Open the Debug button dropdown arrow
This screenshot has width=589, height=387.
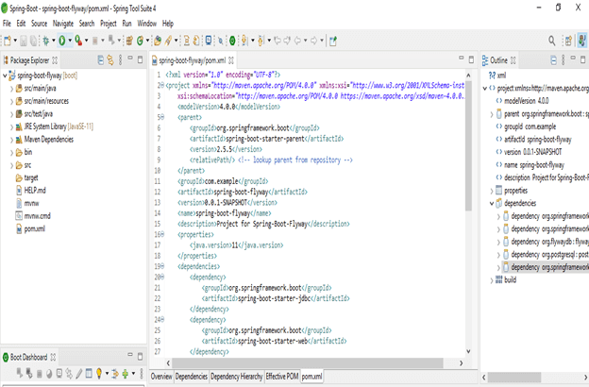tap(54, 41)
